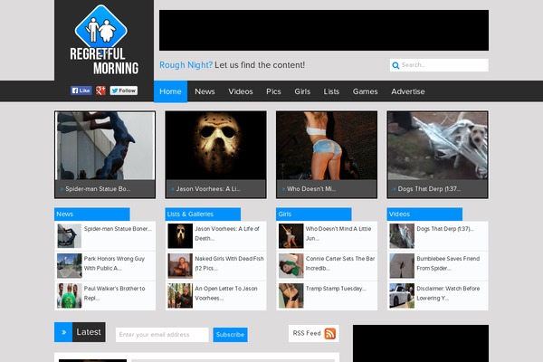Click thumbnail beside Tramp Stamp Tuesday

click(x=291, y=296)
